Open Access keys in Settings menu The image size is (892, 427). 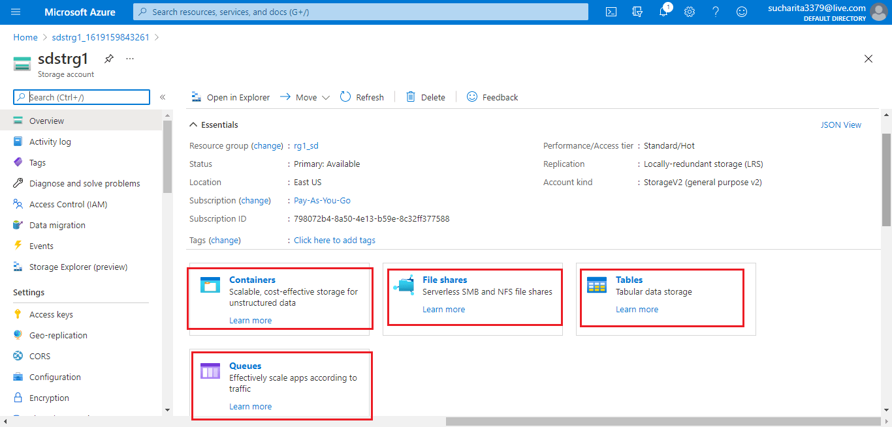point(51,314)
